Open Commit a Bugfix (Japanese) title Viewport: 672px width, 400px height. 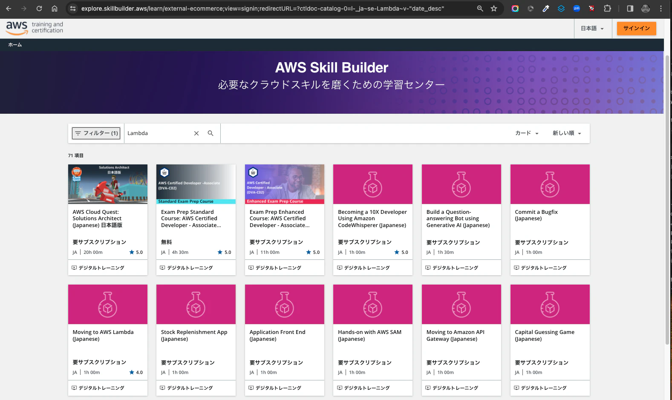[x=536, y=215]
